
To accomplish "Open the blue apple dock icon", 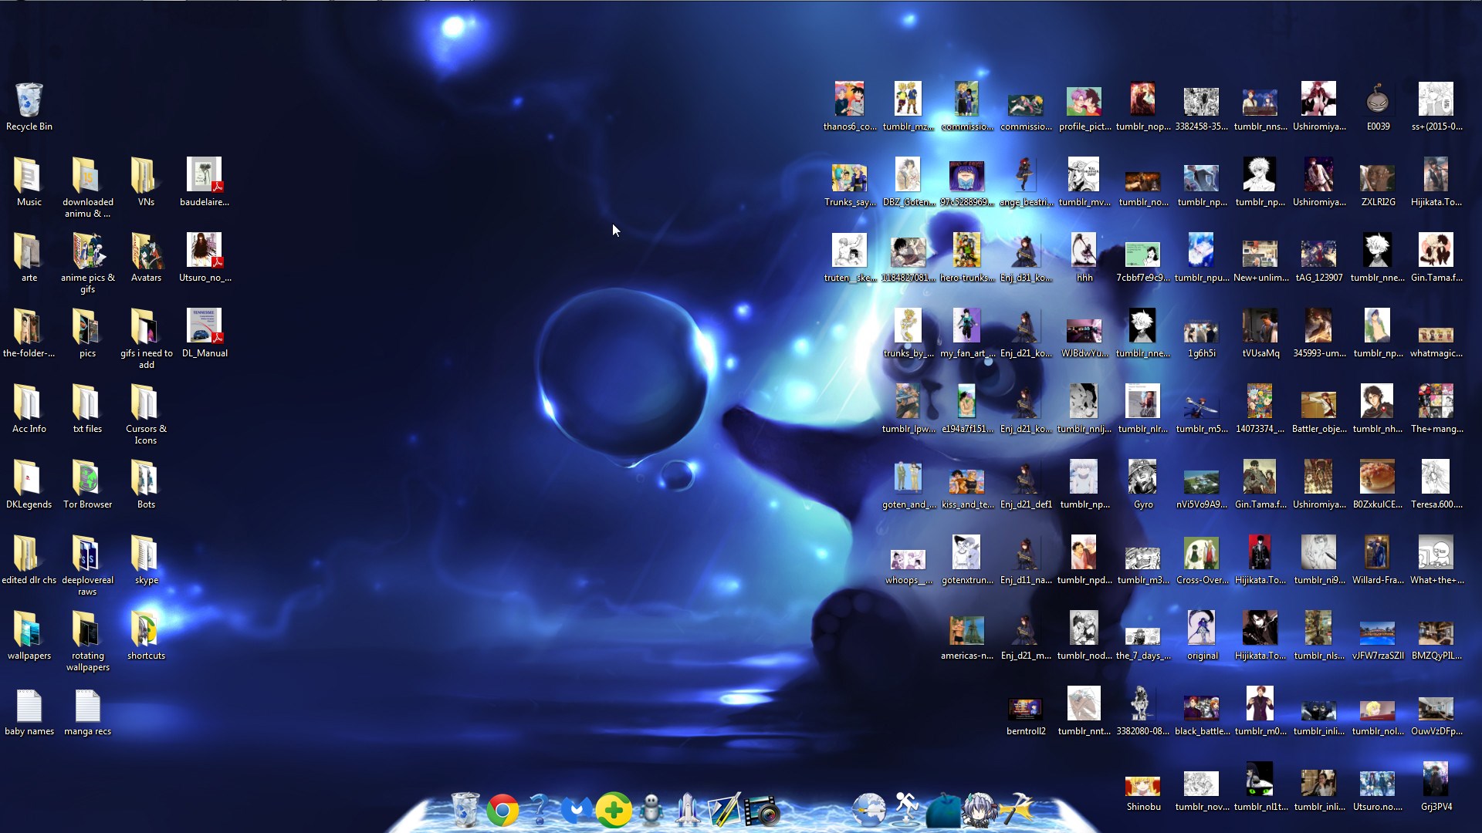I will (942, 810).
